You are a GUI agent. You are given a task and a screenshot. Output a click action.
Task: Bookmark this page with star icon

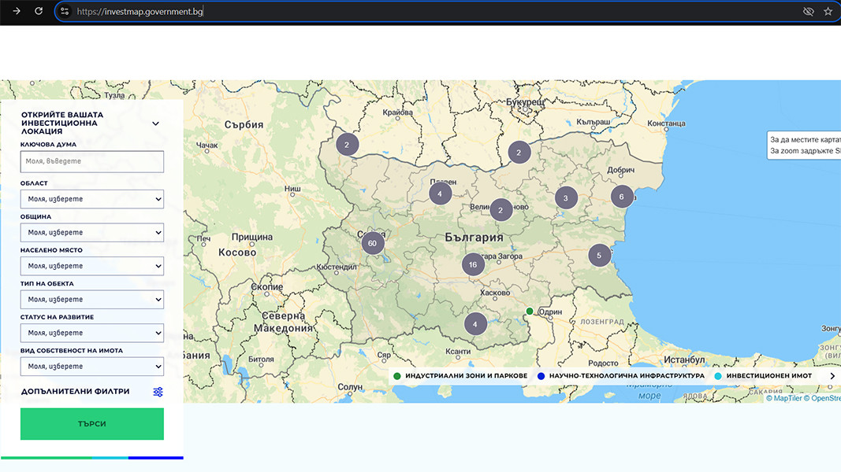(828, 12)
